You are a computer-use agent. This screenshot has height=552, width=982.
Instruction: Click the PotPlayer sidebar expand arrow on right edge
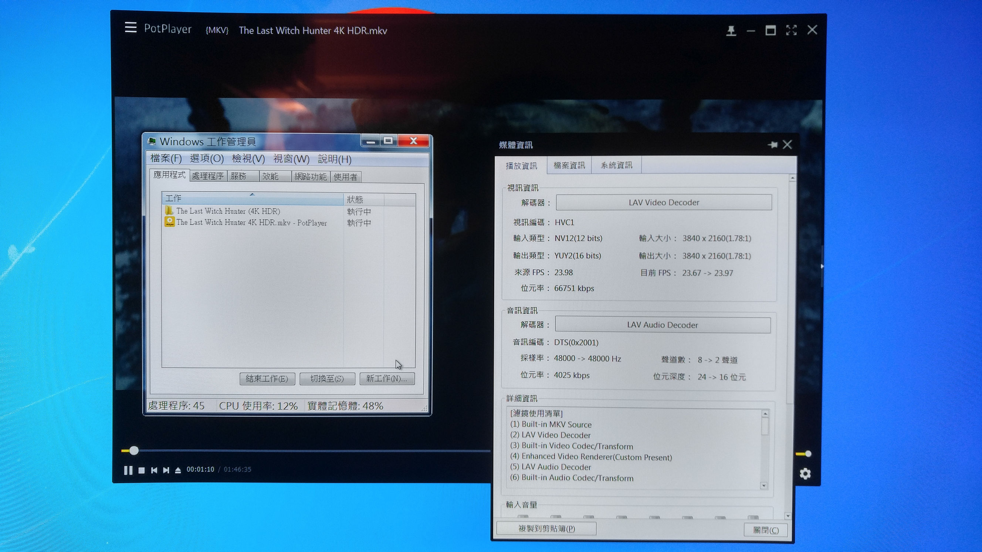click(822, 266)
